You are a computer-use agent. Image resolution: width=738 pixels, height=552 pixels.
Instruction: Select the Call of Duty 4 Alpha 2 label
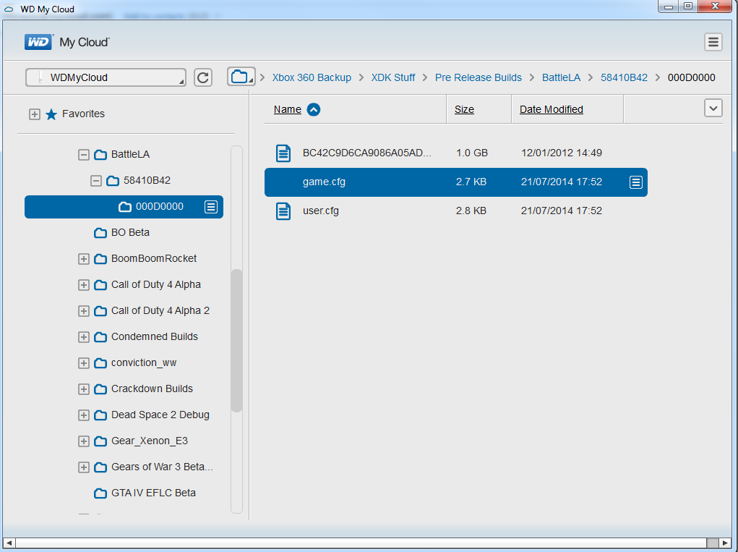tap(160, 310)
